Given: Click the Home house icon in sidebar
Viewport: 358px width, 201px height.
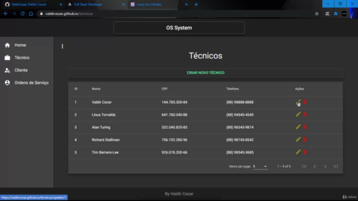Looking at the screenshot, I should pyautogui.click(x=7, y=45).
